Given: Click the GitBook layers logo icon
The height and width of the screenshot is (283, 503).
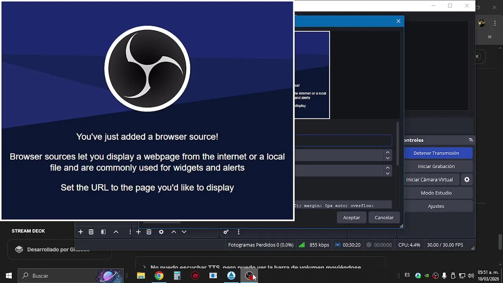Looking at the screenshot, I should pos(19,250).
